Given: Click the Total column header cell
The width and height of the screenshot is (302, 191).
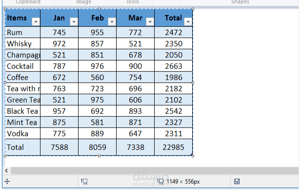Looking at the screenshot, I should [173, 18].
